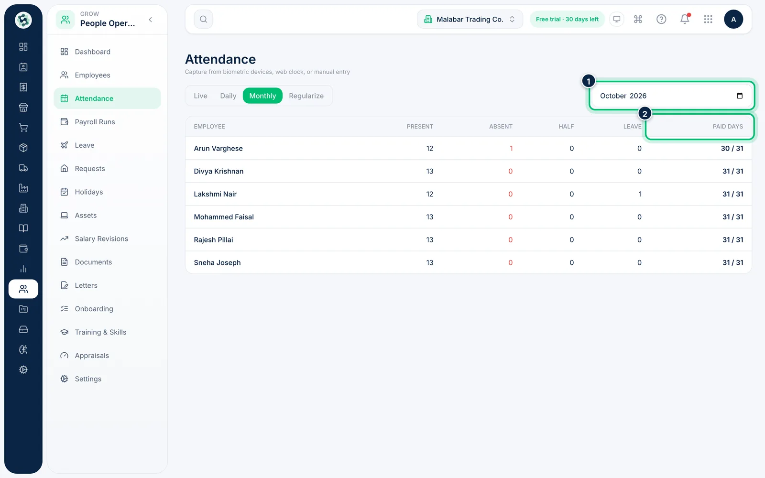The width and height of the screenshot is (765, 478).
Task: Select the Monthly tab
Action: coord(262,96)
